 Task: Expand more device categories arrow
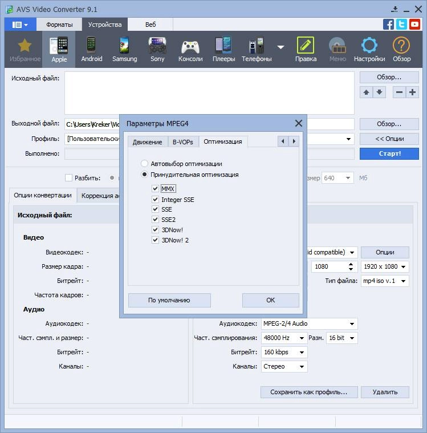click(x=280, y=47)
